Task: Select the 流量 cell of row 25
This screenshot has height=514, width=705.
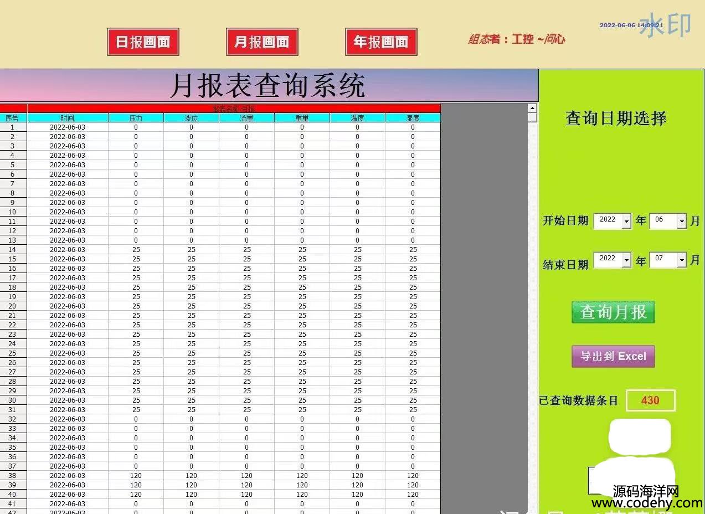Action: (247, 353)
